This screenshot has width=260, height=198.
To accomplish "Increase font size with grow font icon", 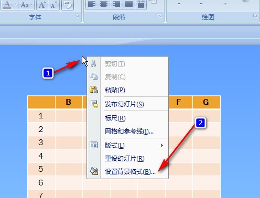I will click(x=42, y=5).
